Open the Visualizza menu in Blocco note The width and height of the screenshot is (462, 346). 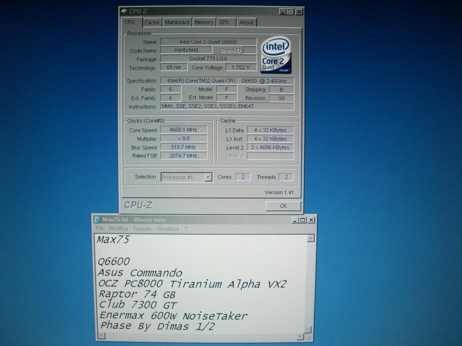click(x=167, y=229)
